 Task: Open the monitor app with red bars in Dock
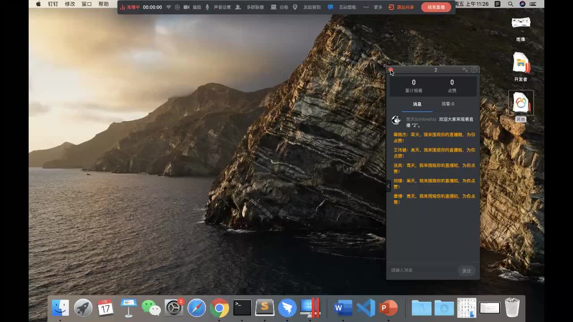pyautogui.click(x=310, y=308)
